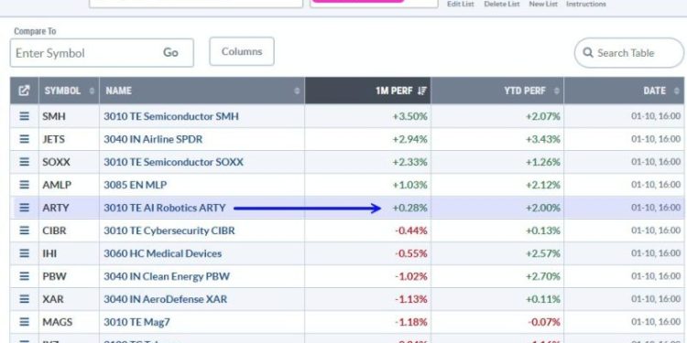Toggle sort on 1M PERF column

[367, 91]
